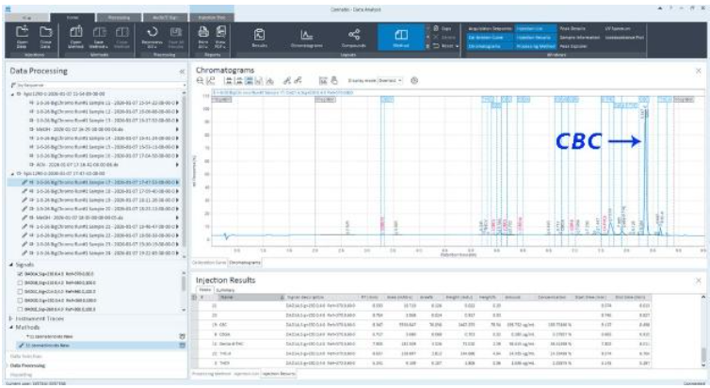Image resolution: width=710 pixels, height=388 pixels.
Task: Open the Compounds layout
Action: 355,37
